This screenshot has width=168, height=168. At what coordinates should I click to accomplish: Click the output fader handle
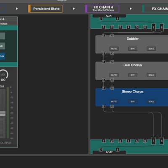pyautogui.click(x=3, y=113)
